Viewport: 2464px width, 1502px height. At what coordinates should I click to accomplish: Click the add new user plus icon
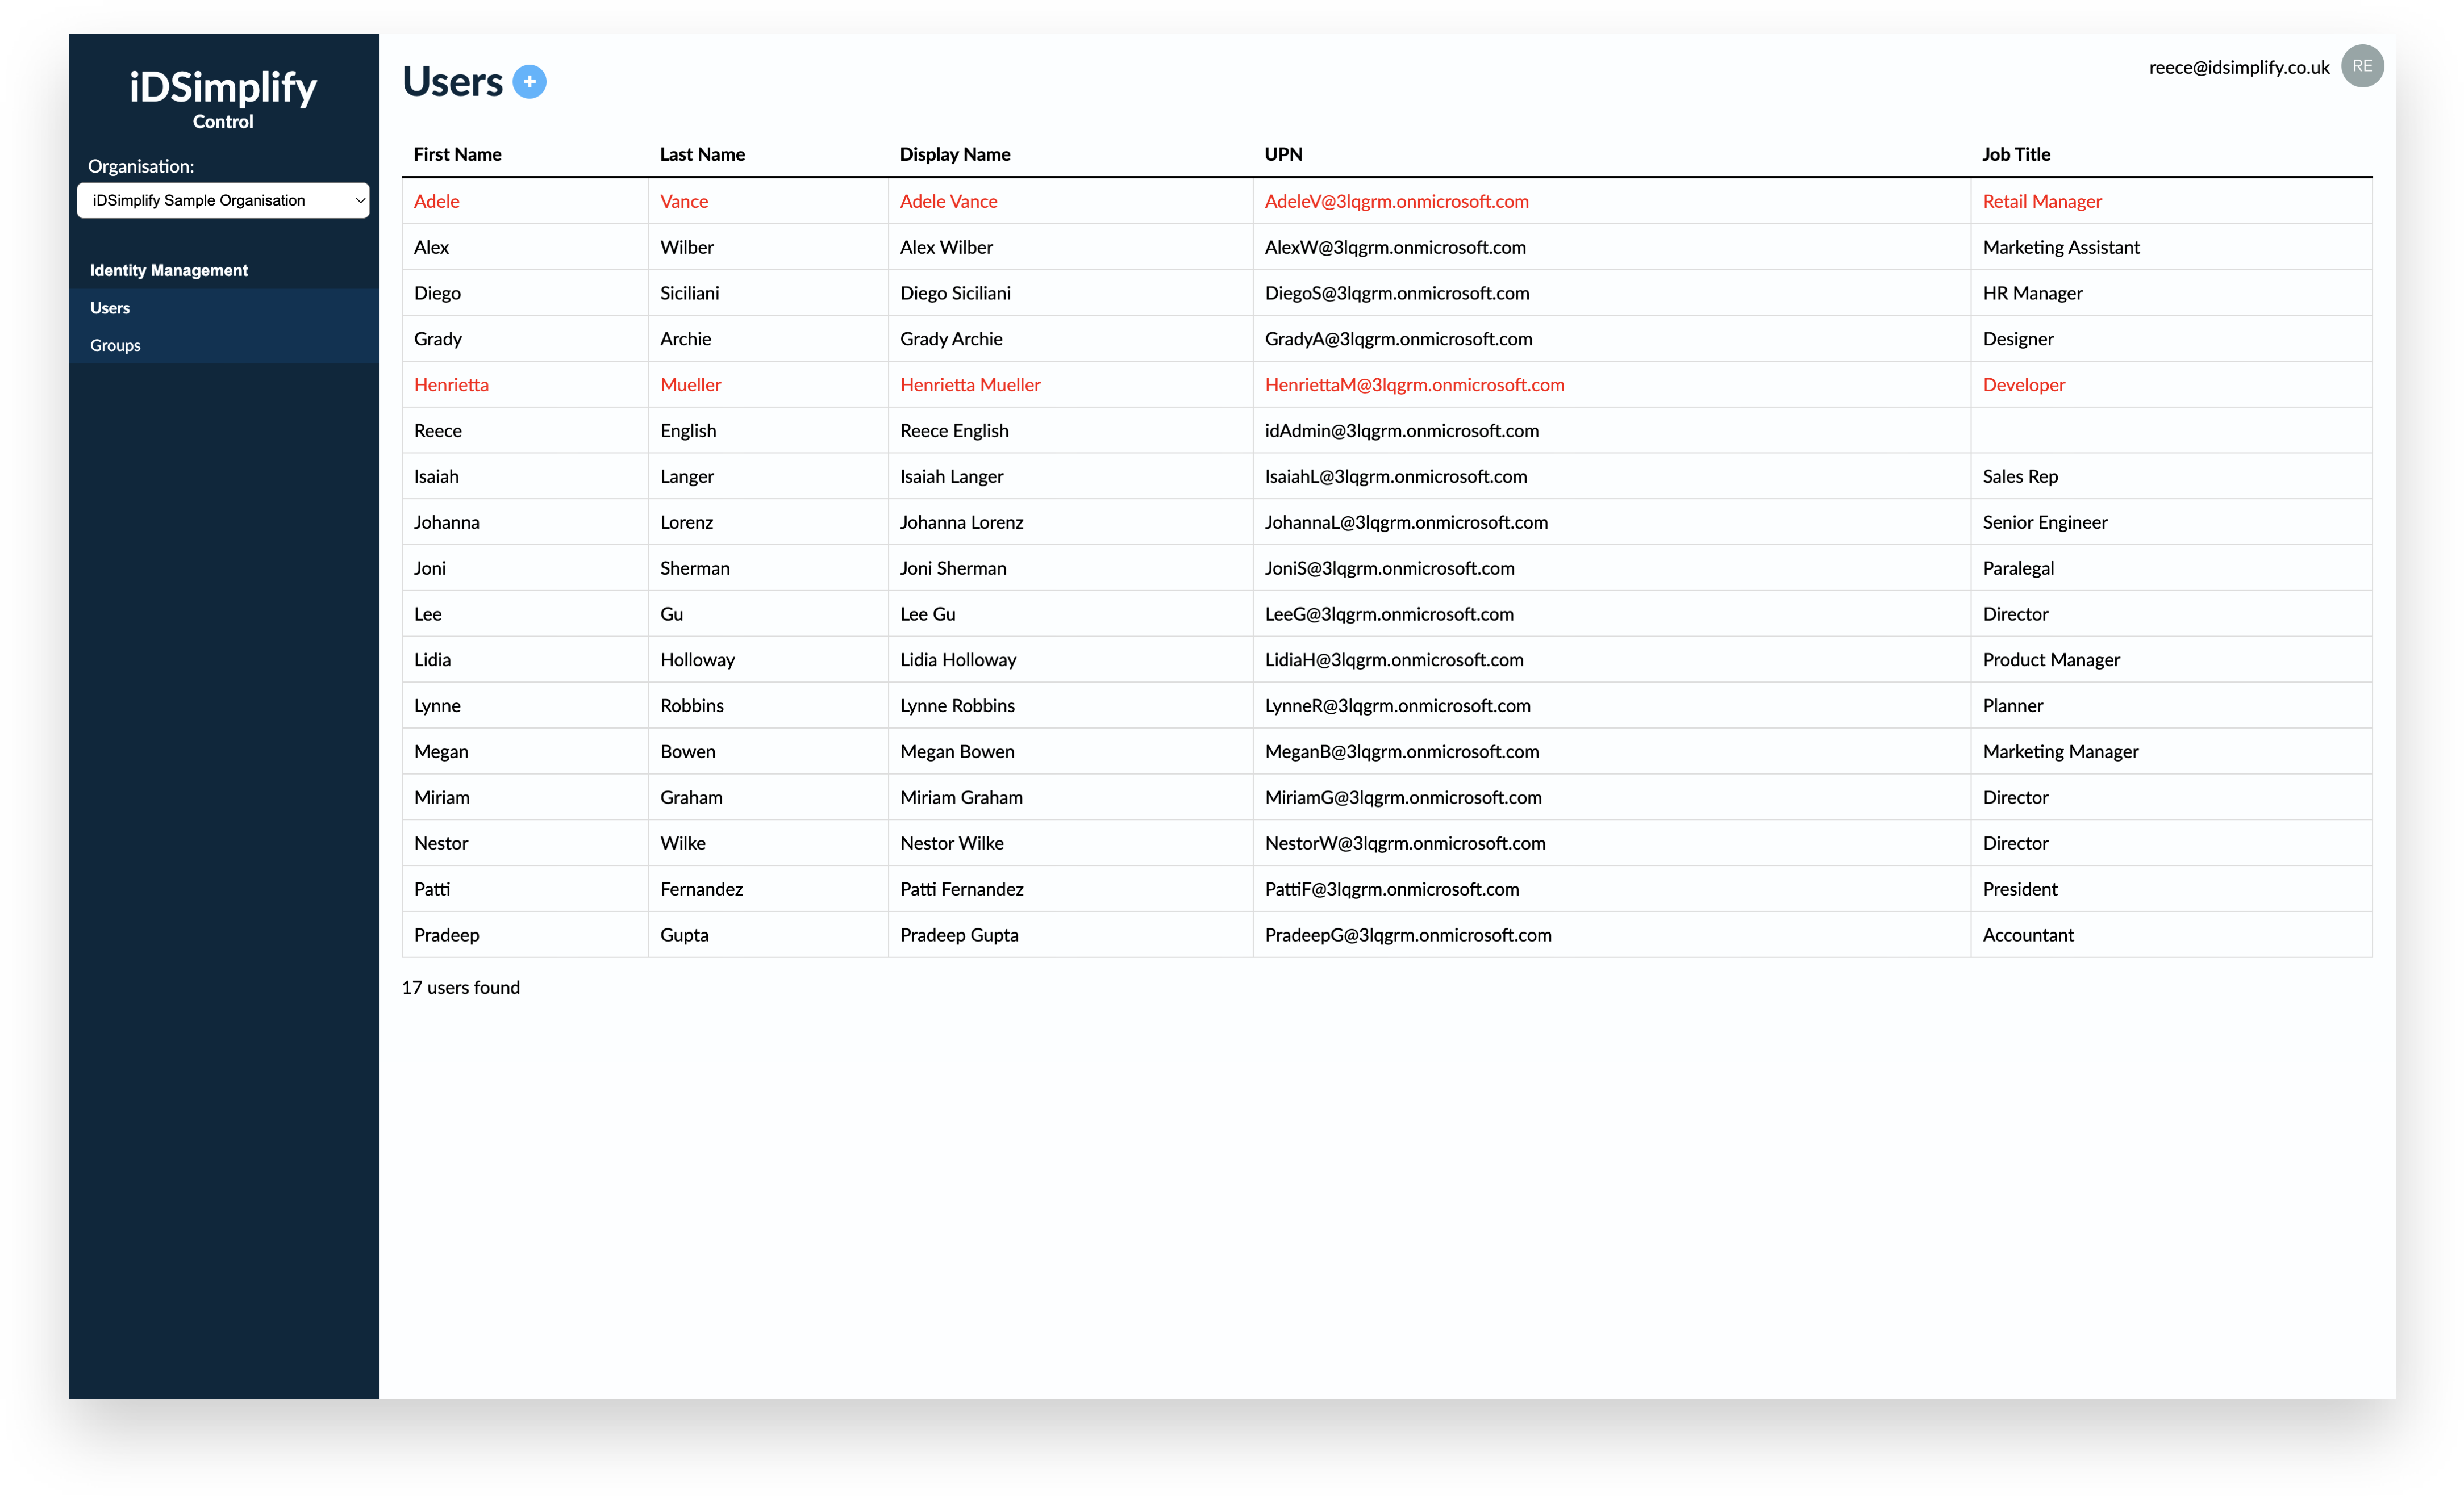point(529,82)
